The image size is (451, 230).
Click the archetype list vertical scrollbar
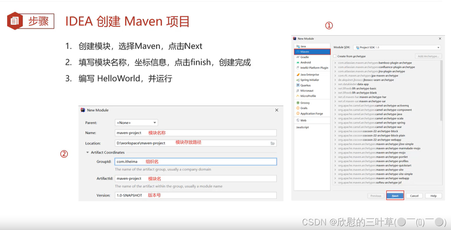(441, 90)
